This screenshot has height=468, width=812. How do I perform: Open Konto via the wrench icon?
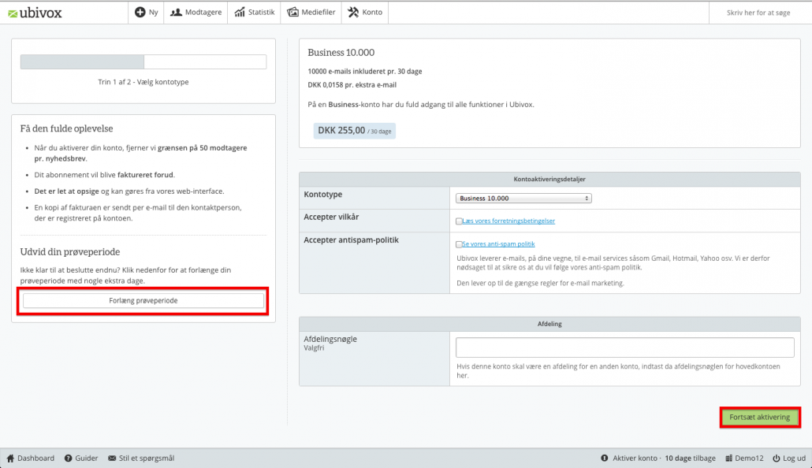352,12
